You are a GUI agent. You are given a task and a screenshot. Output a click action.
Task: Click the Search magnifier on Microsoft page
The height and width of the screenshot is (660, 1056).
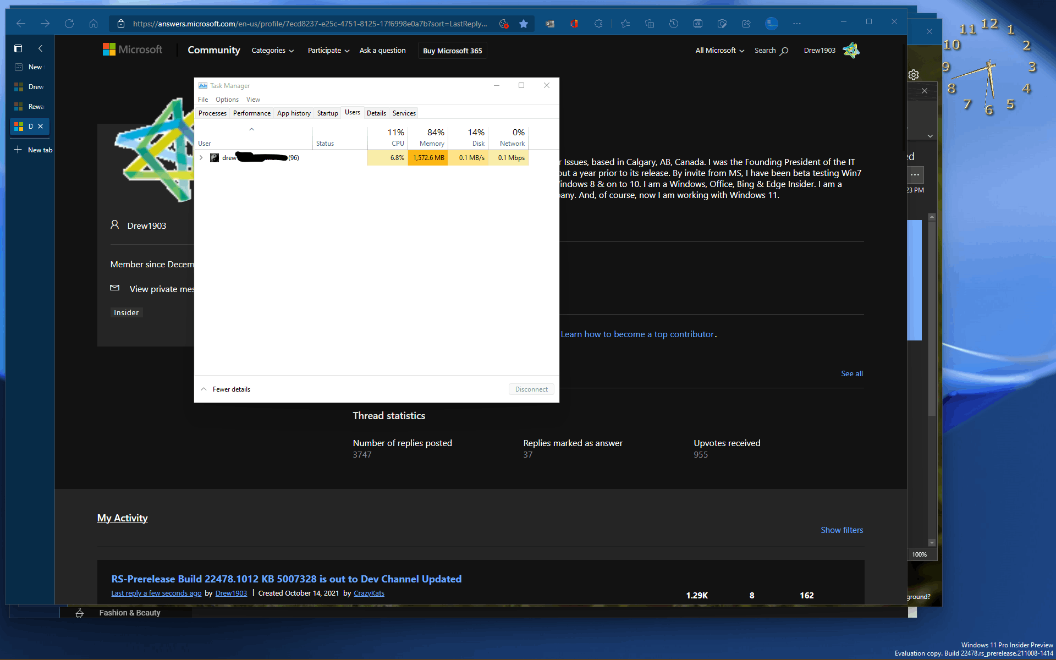pos(784,51)
